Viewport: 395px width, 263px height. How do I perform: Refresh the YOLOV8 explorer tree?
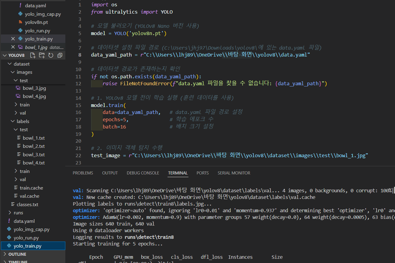tap(51, 55)
